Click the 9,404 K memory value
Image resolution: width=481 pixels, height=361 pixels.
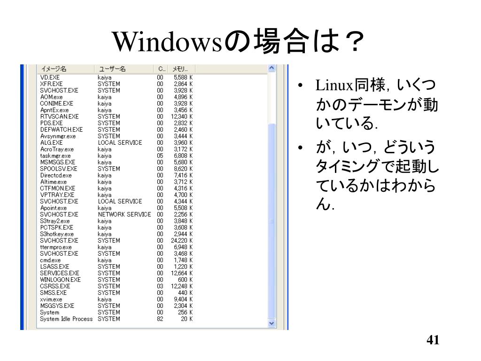point(184,299)
